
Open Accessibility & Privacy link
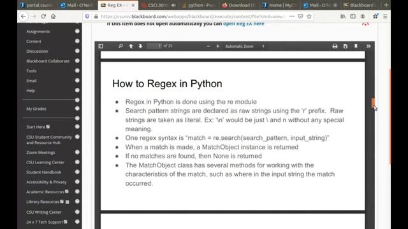point(47,182)
